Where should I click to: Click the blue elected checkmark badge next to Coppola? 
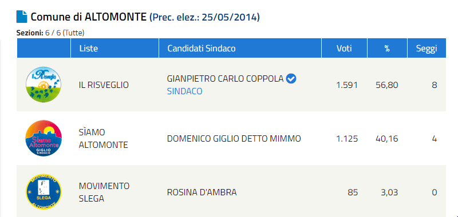291,78
